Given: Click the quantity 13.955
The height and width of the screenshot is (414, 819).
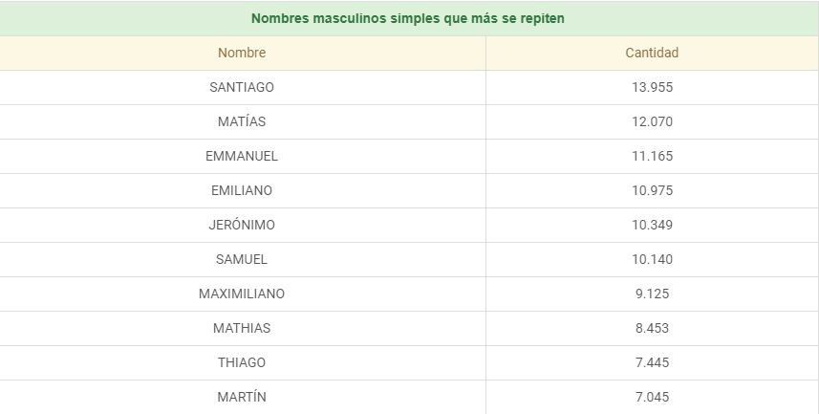Looking at the screenshot, I should pos(652,87).
